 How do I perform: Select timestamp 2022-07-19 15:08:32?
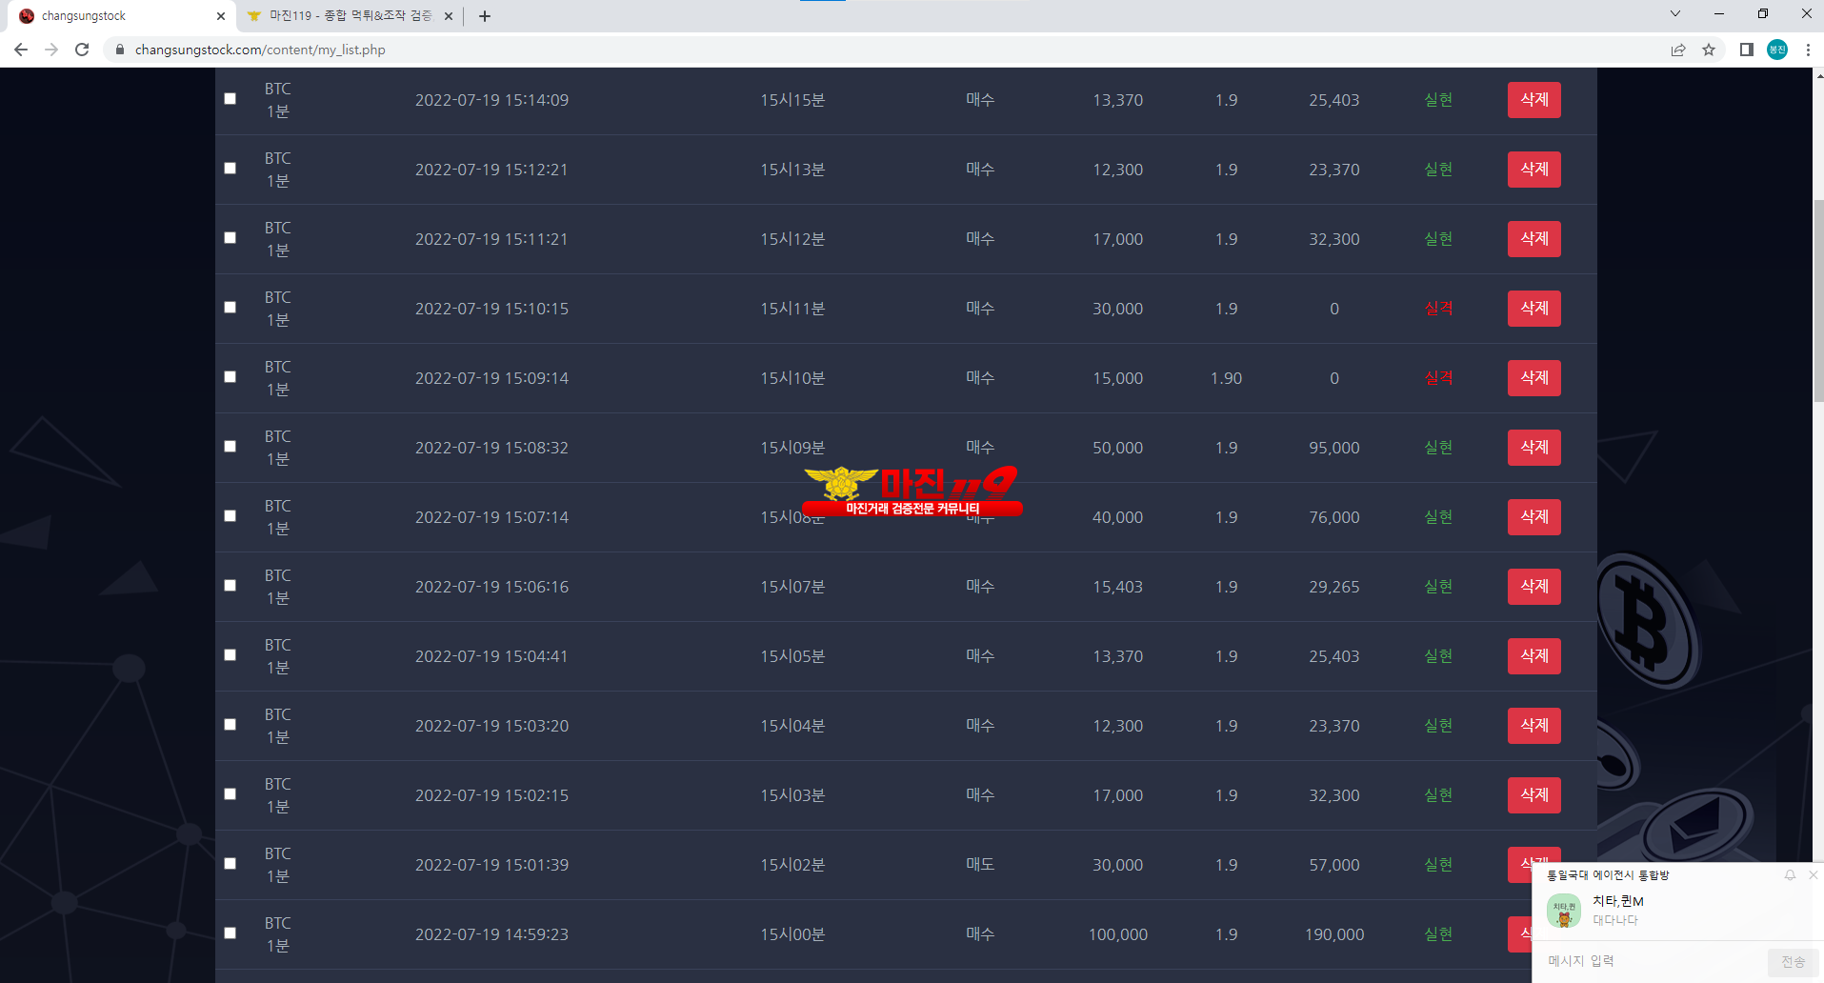491,448
